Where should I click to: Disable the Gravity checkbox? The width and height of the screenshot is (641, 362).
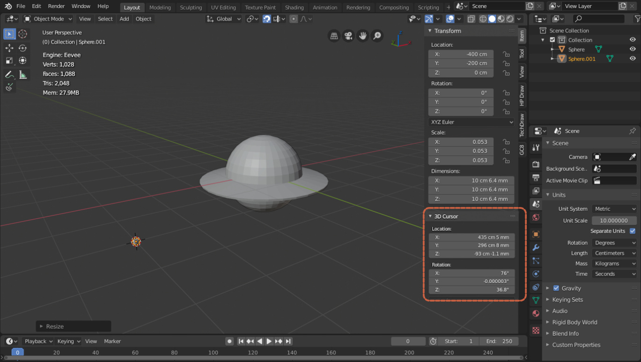point(556,288)
